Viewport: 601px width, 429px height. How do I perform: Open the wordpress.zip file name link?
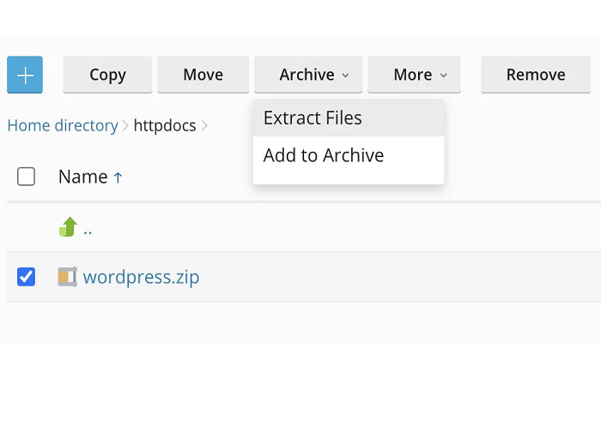pos(141,277)
